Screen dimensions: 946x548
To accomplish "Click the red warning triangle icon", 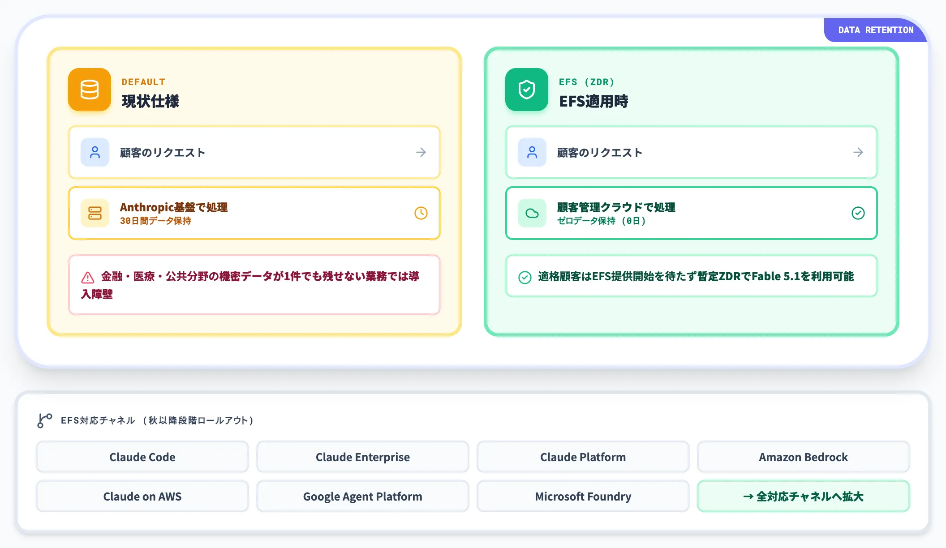I will [88, 278].
